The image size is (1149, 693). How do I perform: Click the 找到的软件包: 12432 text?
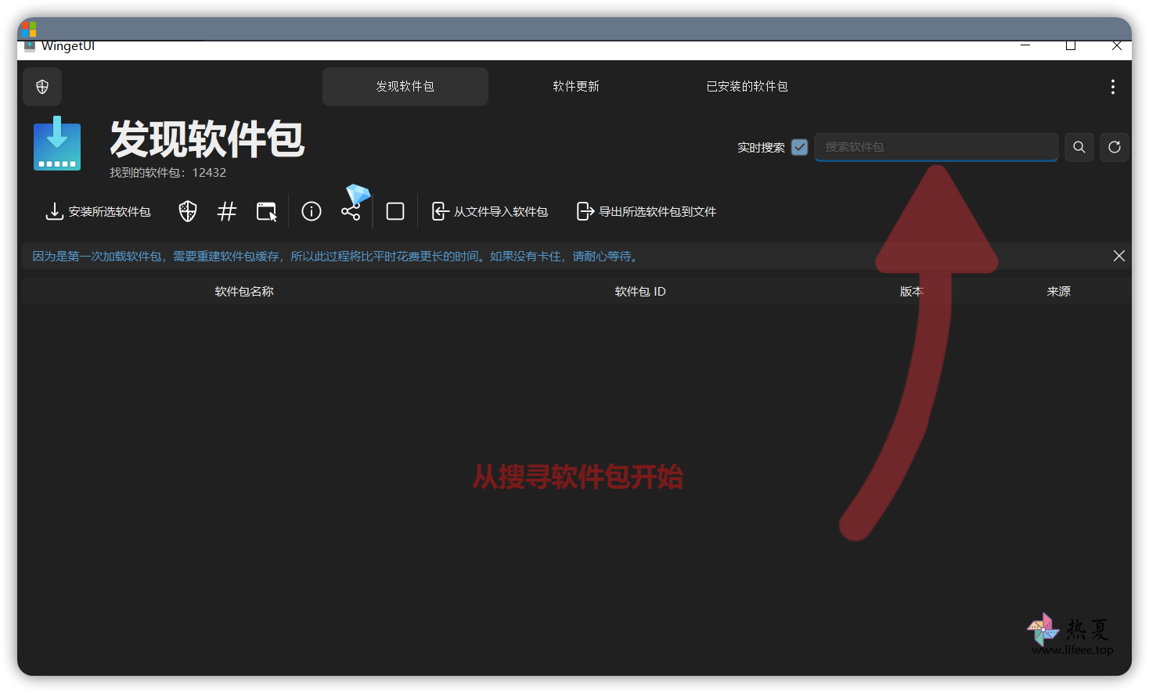pos(167,172)
